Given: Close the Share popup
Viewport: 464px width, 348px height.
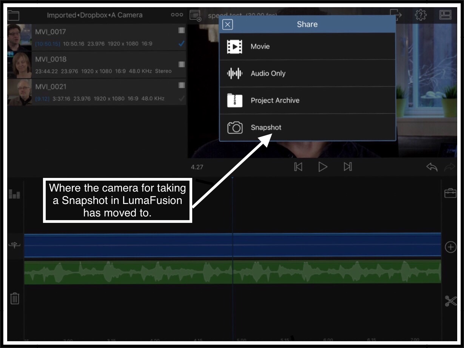Looking at the screenshot, I should pyautogui.click(x=228, y=25).
